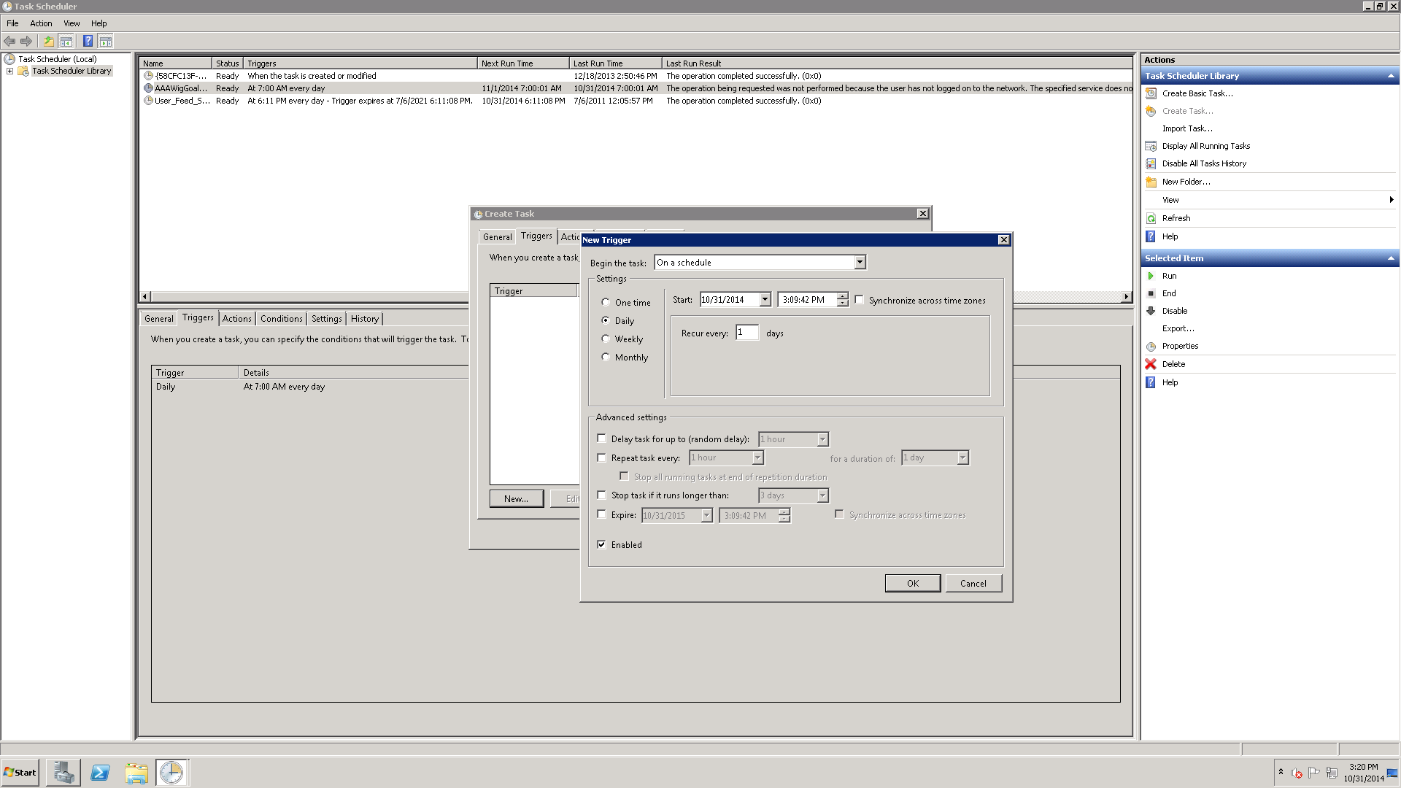Click the Disable down-arrow icon
Viewport: 1401px width, 788px height.
click(x=1151, y=311)
